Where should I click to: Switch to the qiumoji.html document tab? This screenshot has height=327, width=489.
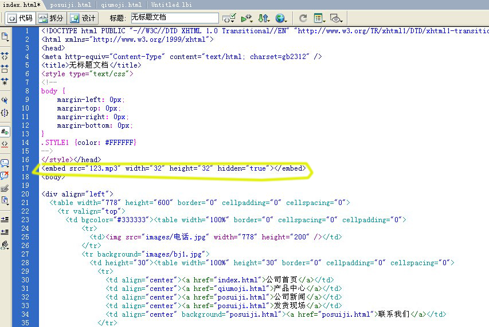click(121, 5)
